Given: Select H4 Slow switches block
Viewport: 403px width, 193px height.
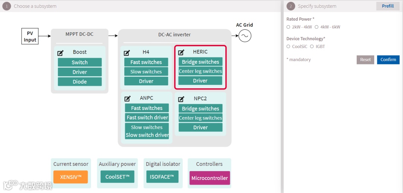Looking at the screenshot, I should pyautogui.click(x=146, y=72).
